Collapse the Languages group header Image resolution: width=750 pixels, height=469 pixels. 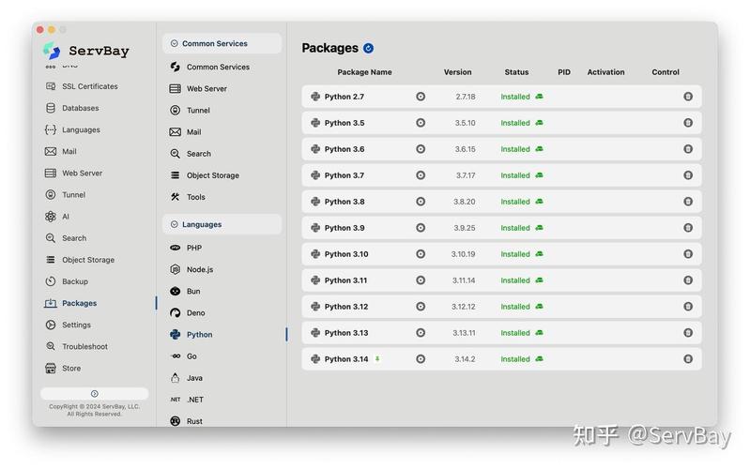222,224
